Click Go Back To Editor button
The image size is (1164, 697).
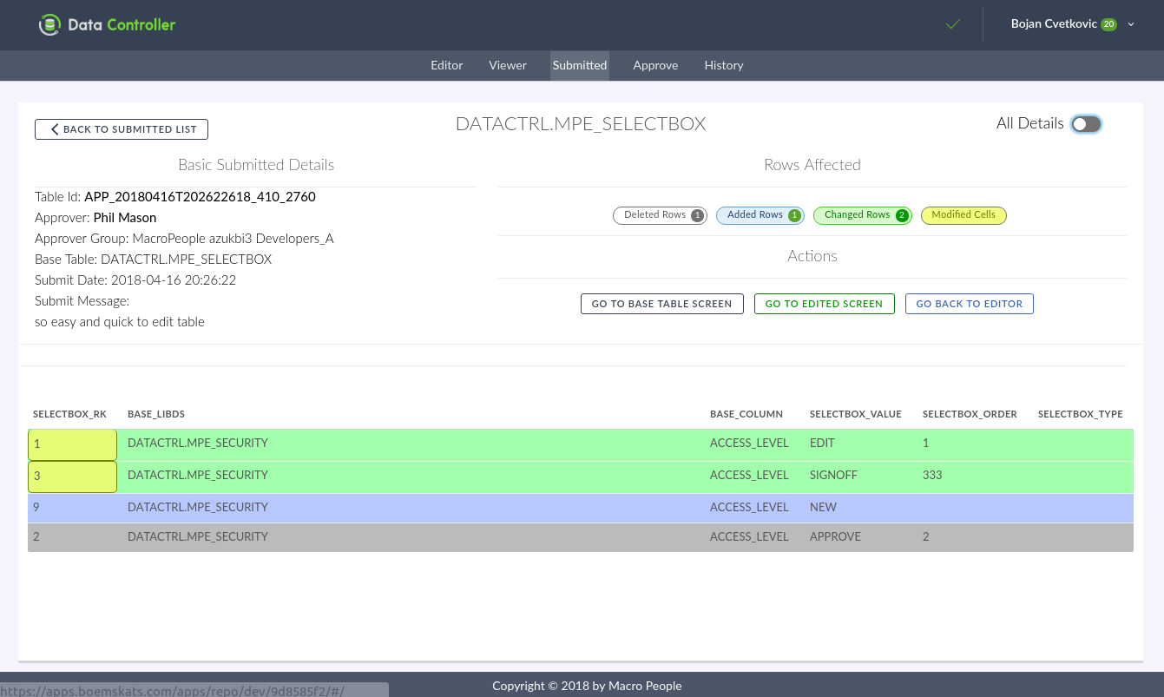click(x=969, y=304)
